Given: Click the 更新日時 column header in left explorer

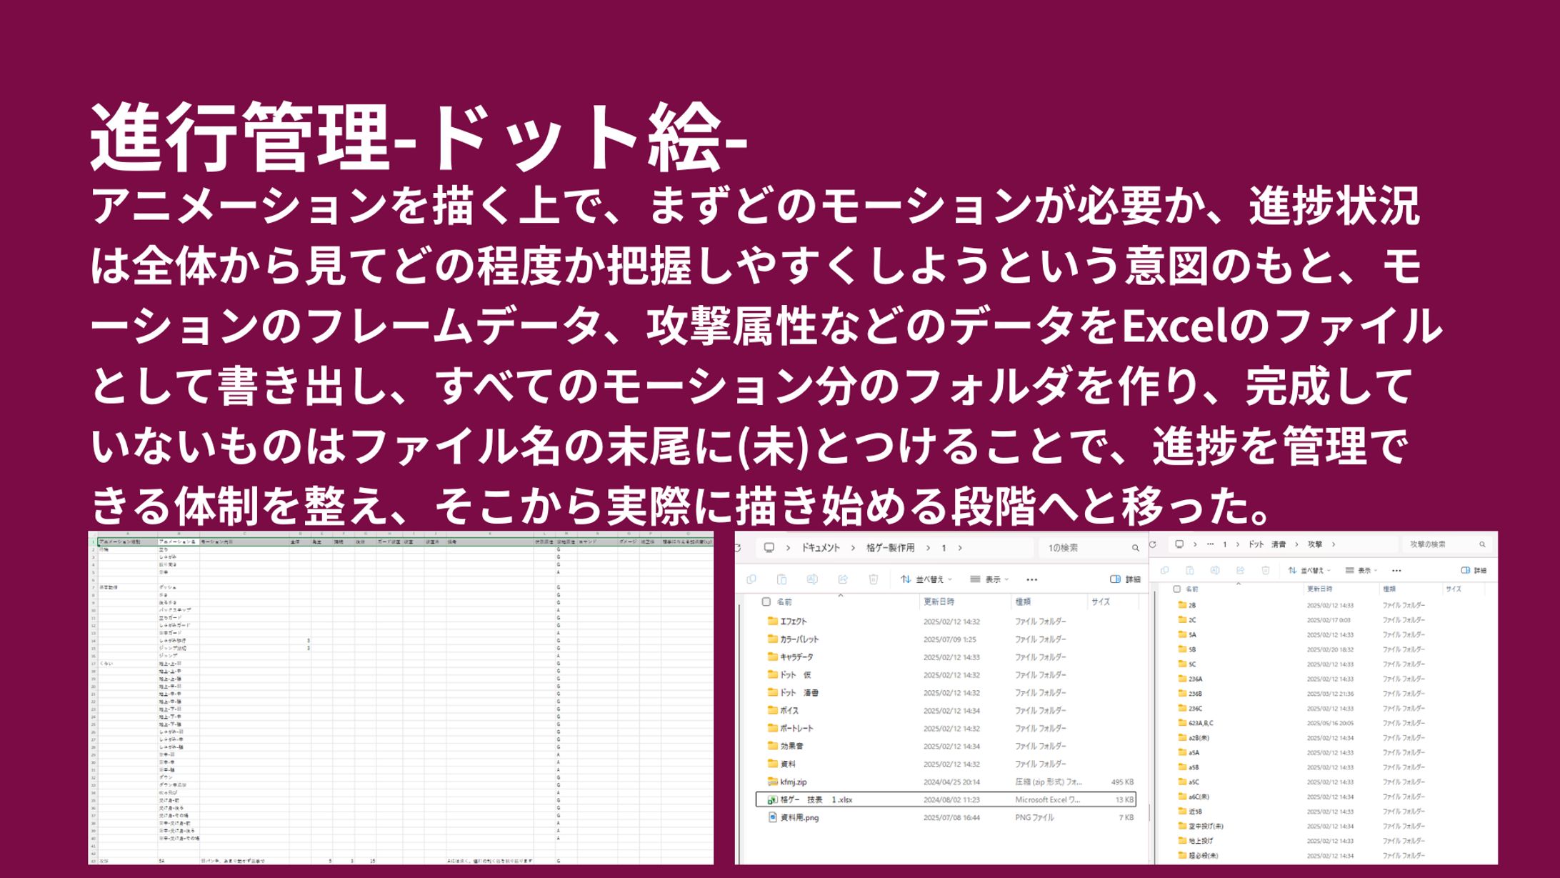Looking at the screenshot, I should (x=939, y=602).
